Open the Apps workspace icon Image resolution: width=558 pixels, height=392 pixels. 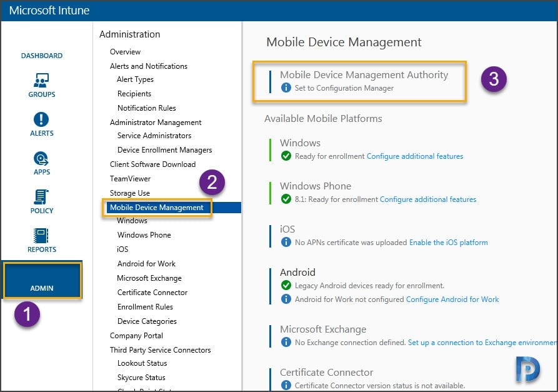pyautogui.click(x=41, y=158)
